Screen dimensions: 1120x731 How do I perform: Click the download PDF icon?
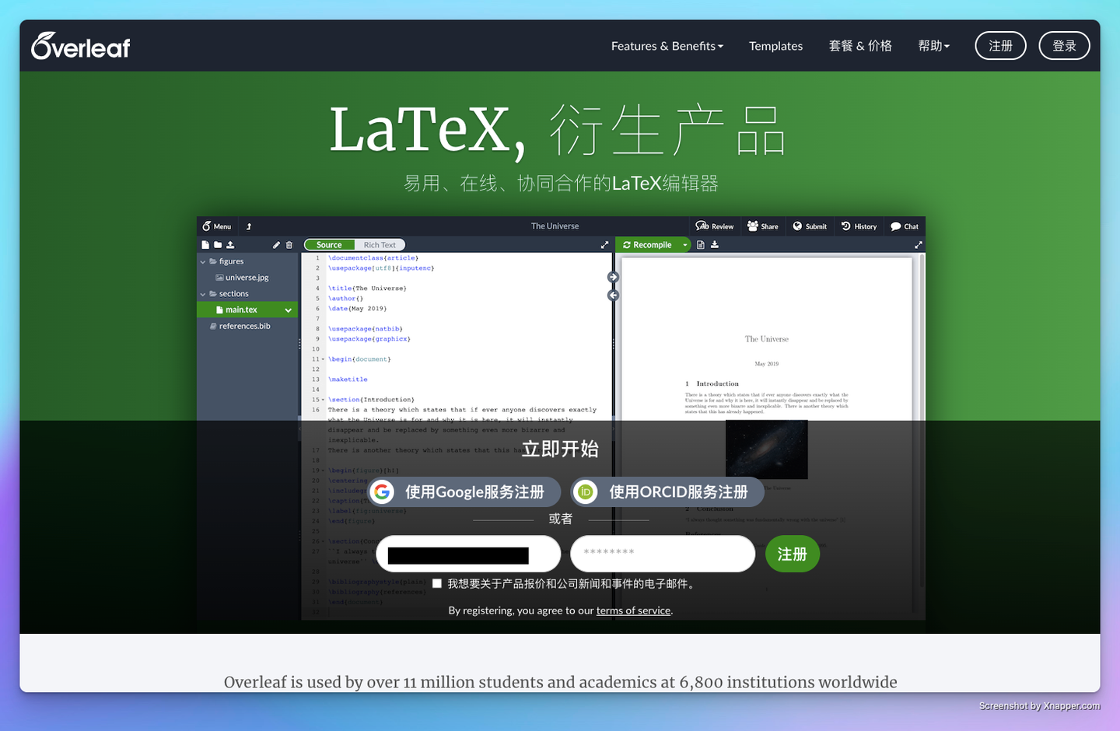(x=713, y=244)
